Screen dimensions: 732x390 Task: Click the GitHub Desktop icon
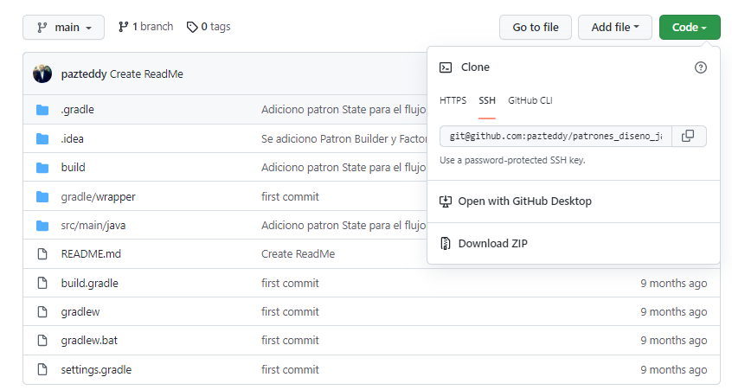point(446,201)
